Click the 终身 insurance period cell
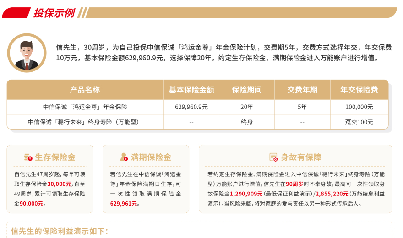Screen dimensions: 403x238 247,122
